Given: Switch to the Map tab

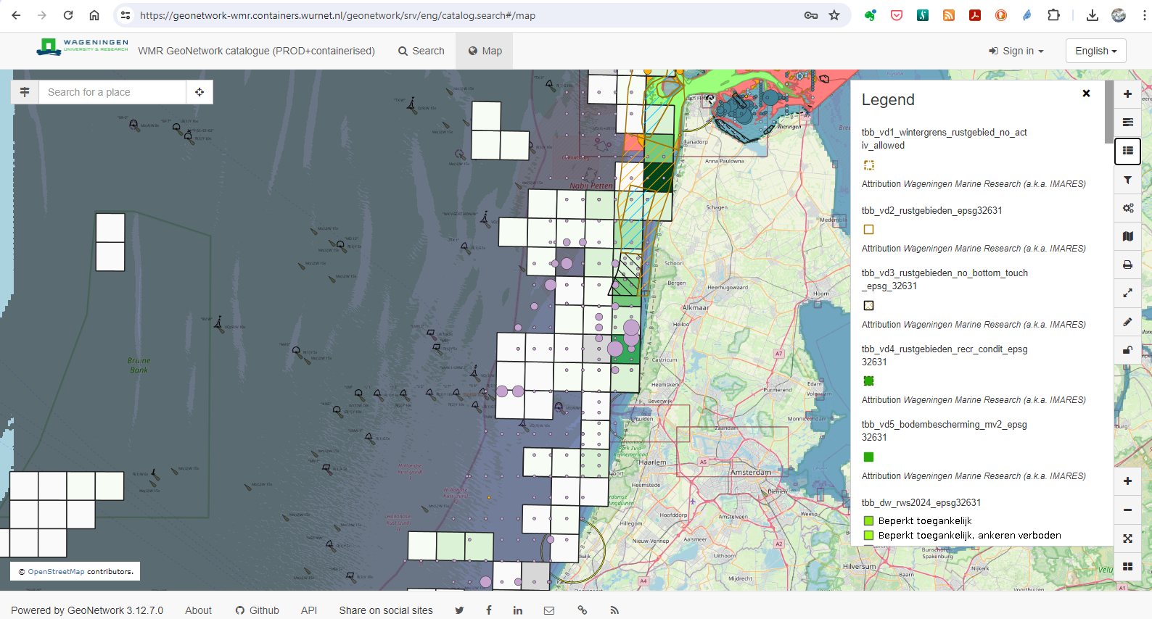Looking at the screenshot, I should pyautogui.click(x=485, y=51).
